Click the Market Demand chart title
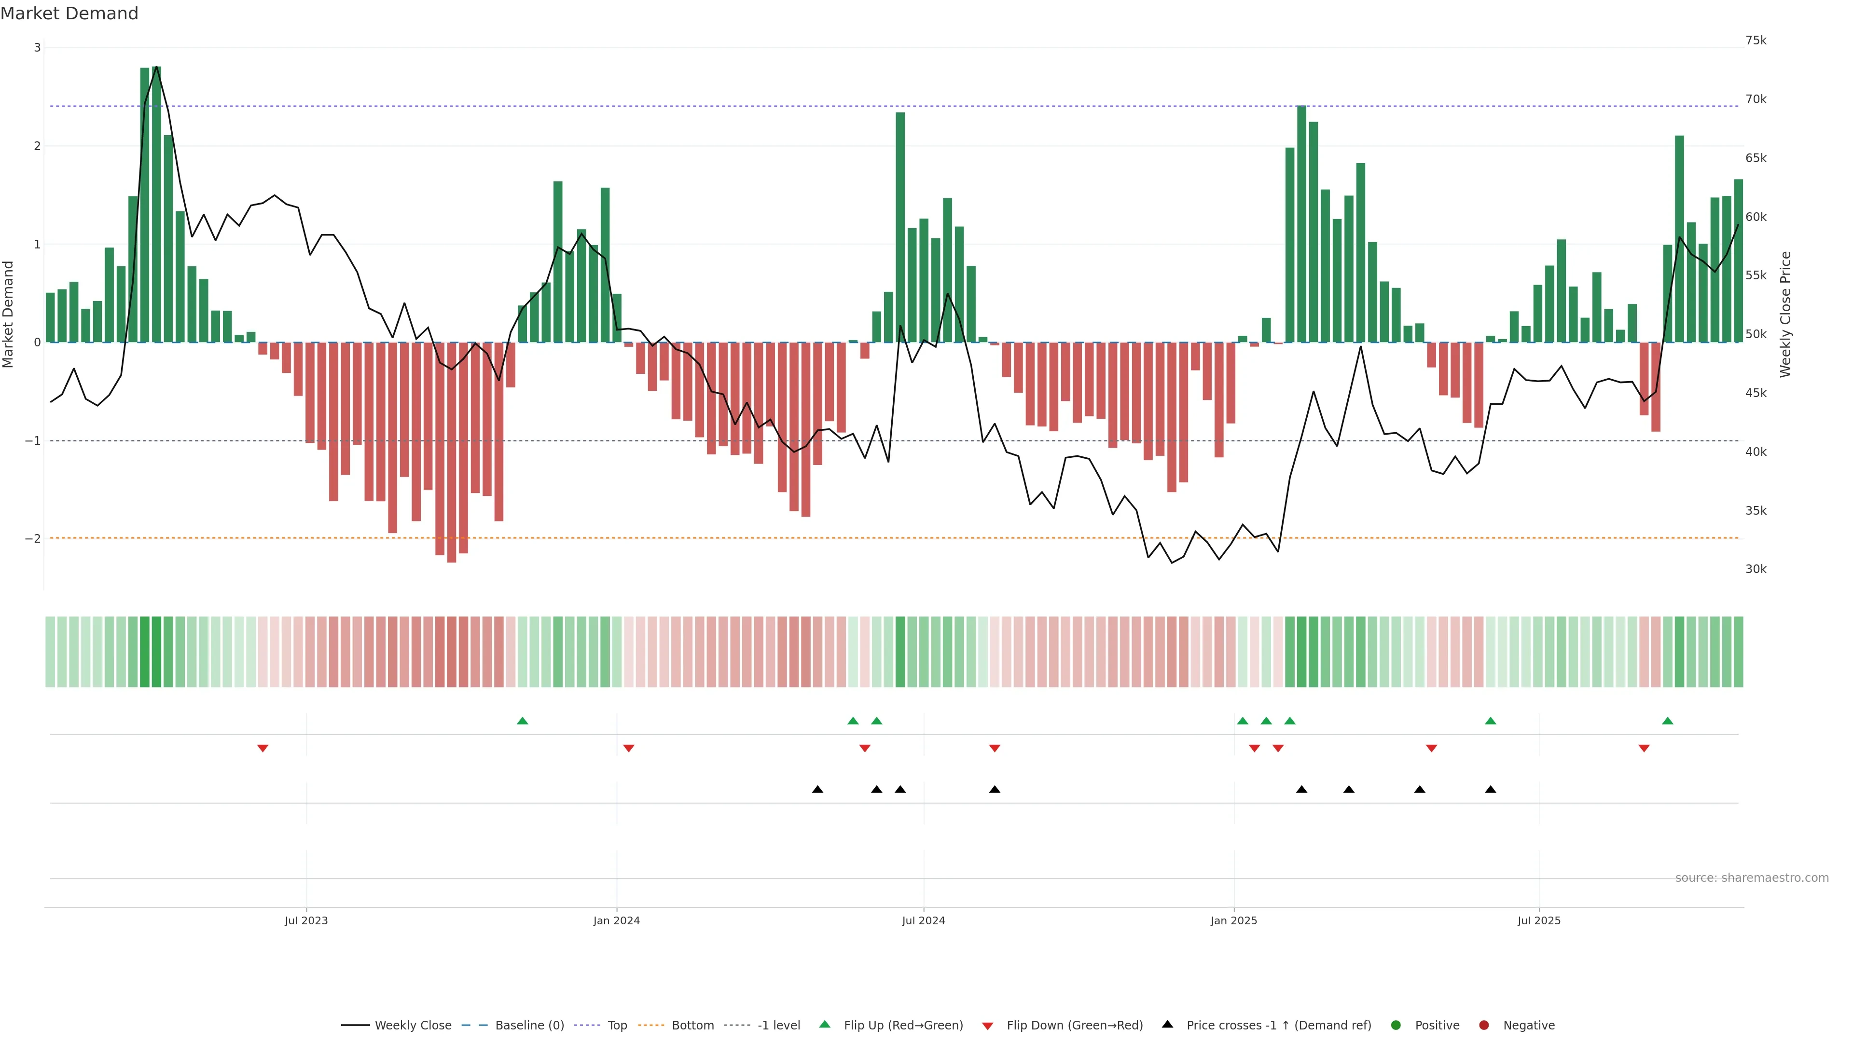Image resolution: width=1853 pixels, height=1042 pixels. pos(69,14)
